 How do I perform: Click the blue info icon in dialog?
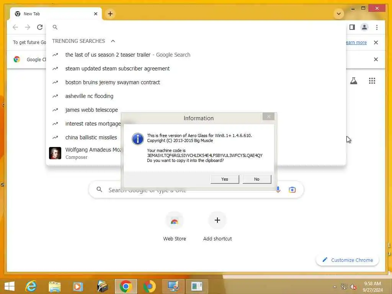[x=138, y=139]
